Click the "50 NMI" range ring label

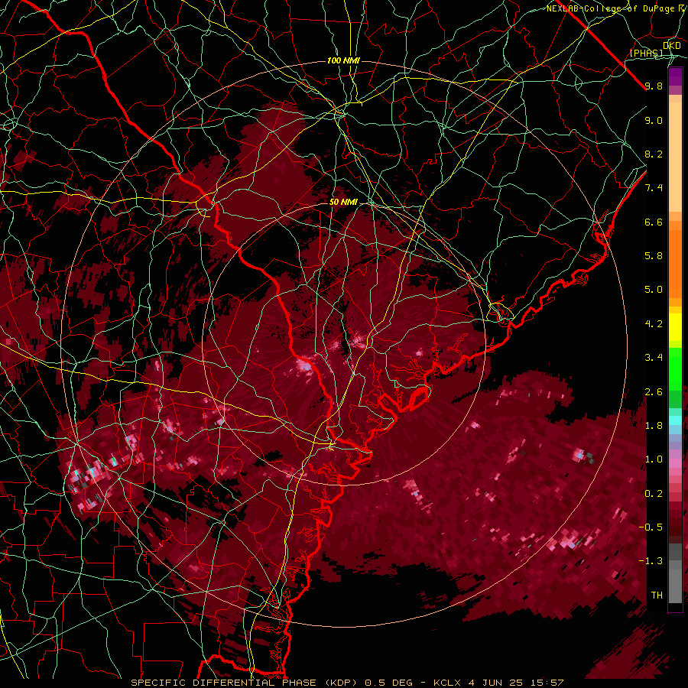pos(343,203)
